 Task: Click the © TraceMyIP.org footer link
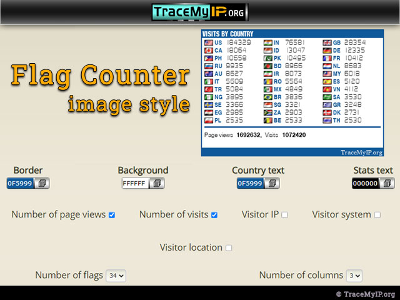click(365, 294)
